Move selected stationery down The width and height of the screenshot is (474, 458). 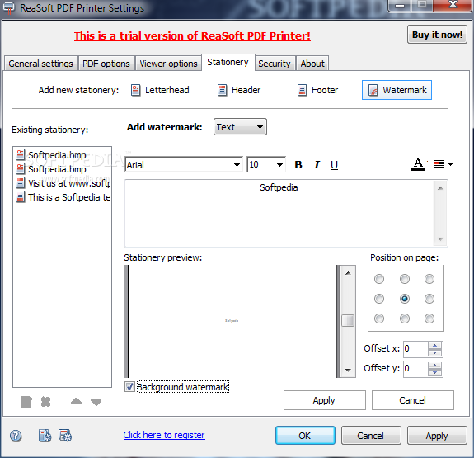(96, 403)
